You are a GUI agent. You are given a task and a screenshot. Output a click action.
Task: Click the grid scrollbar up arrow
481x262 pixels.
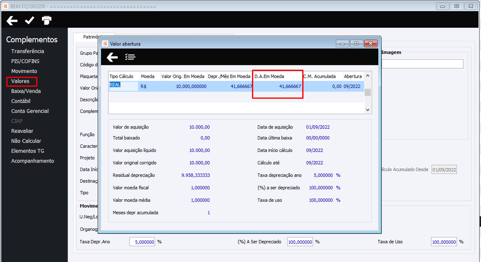point(368,76)
